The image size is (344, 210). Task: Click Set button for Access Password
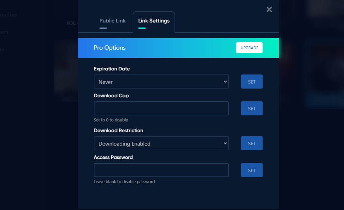tap(252, 170)
